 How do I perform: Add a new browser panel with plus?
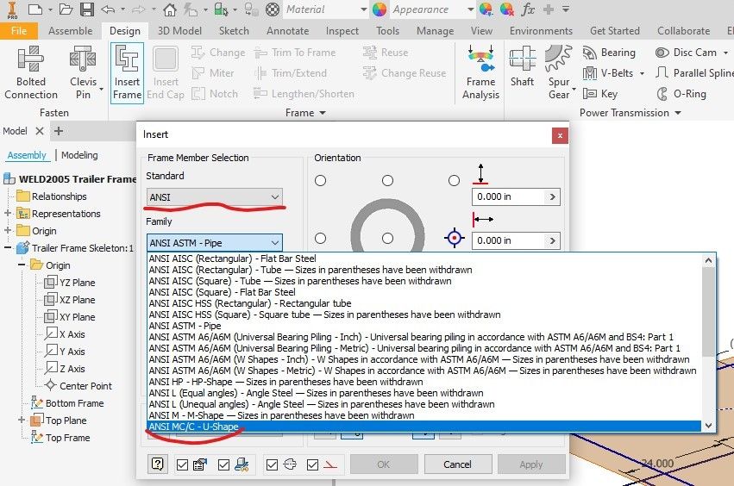pyautogui.click(x=59, y=131)
